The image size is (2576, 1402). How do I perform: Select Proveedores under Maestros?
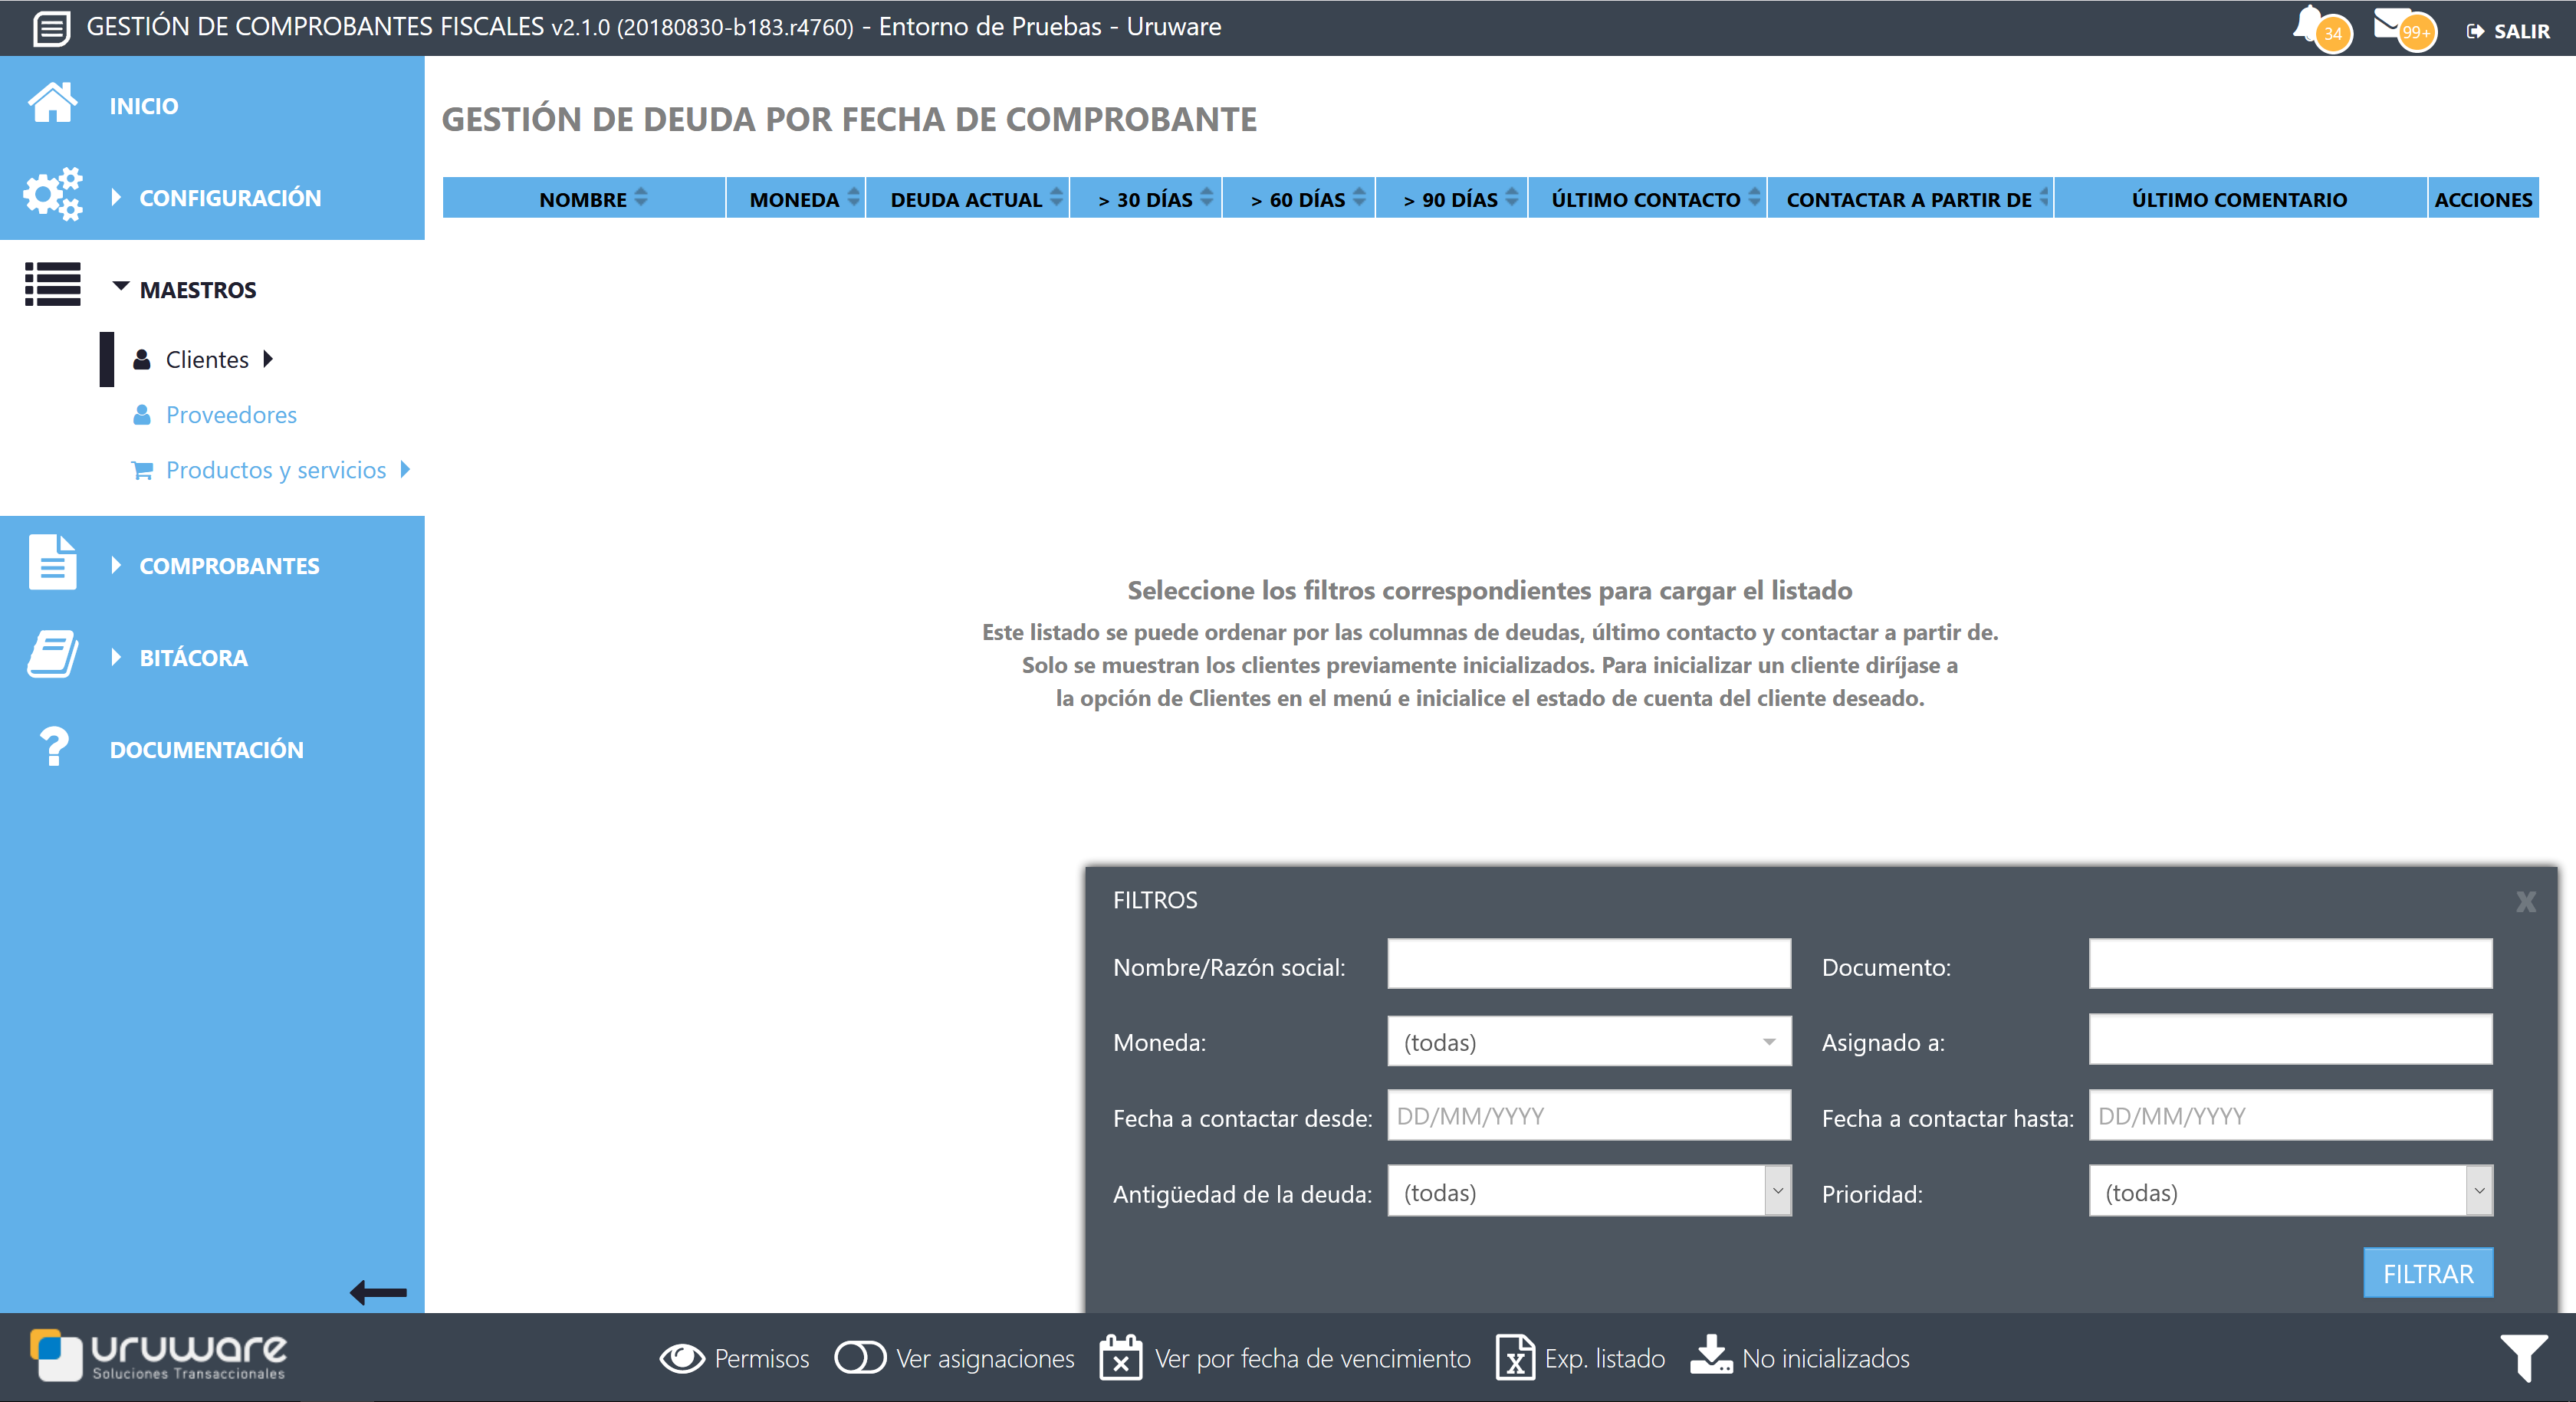(231, 414)
